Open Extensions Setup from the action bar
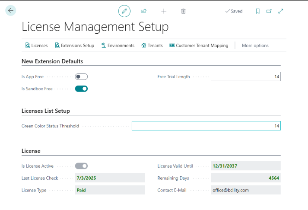The image size is (308, 210). [x=74, y=45]
